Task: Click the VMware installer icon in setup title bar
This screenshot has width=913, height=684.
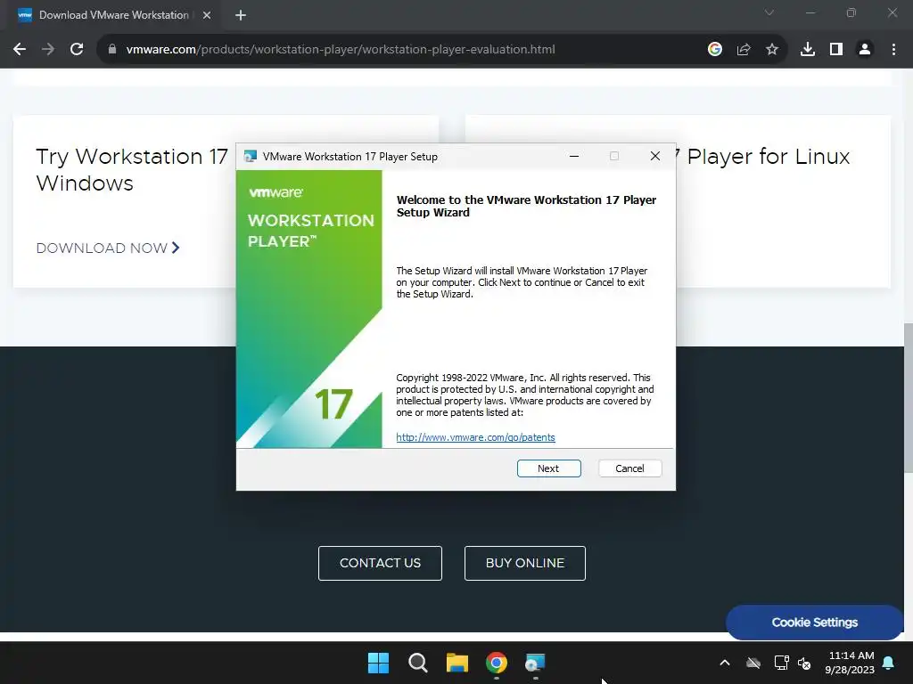Action: click(x=251, y=156)
